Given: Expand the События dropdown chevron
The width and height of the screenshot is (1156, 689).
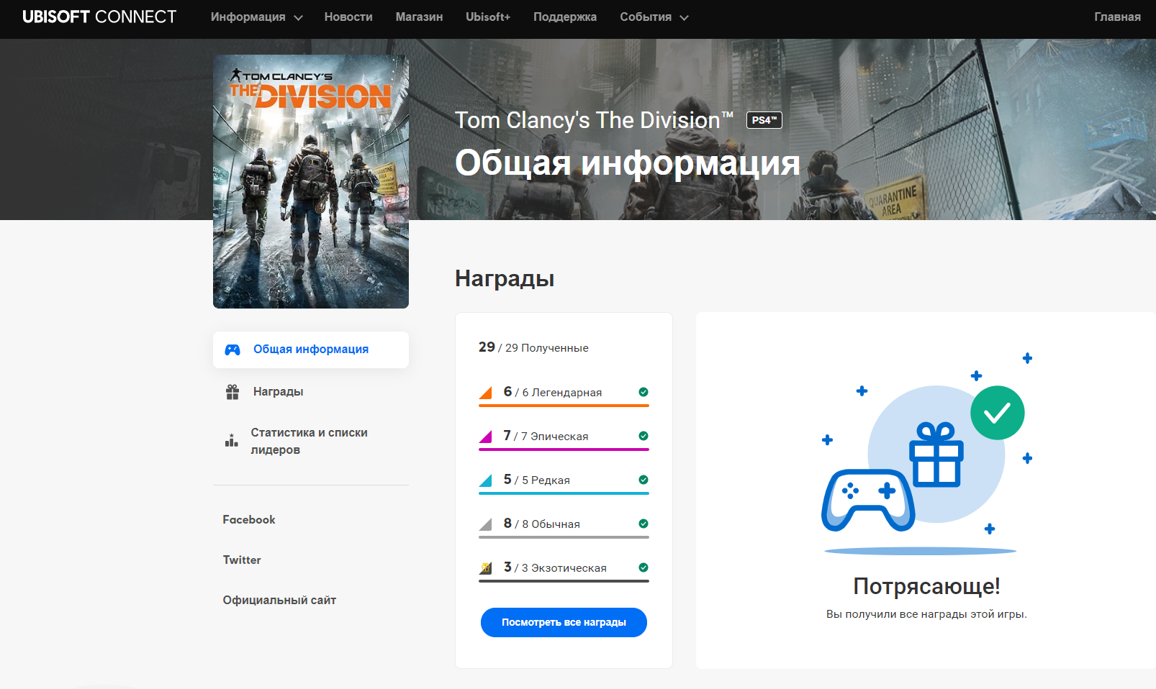Looking at the screenshot, I should pos(684,17).
